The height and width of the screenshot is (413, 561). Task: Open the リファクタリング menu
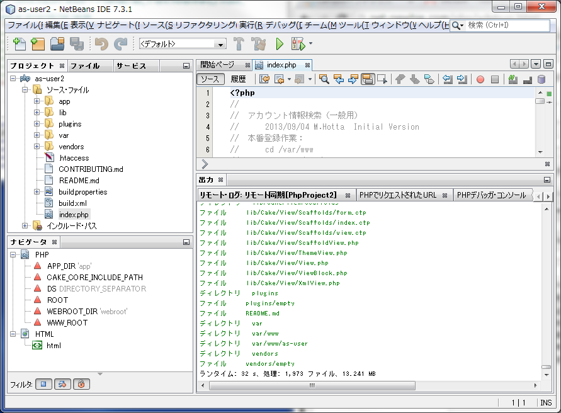[x=206, y=25]
